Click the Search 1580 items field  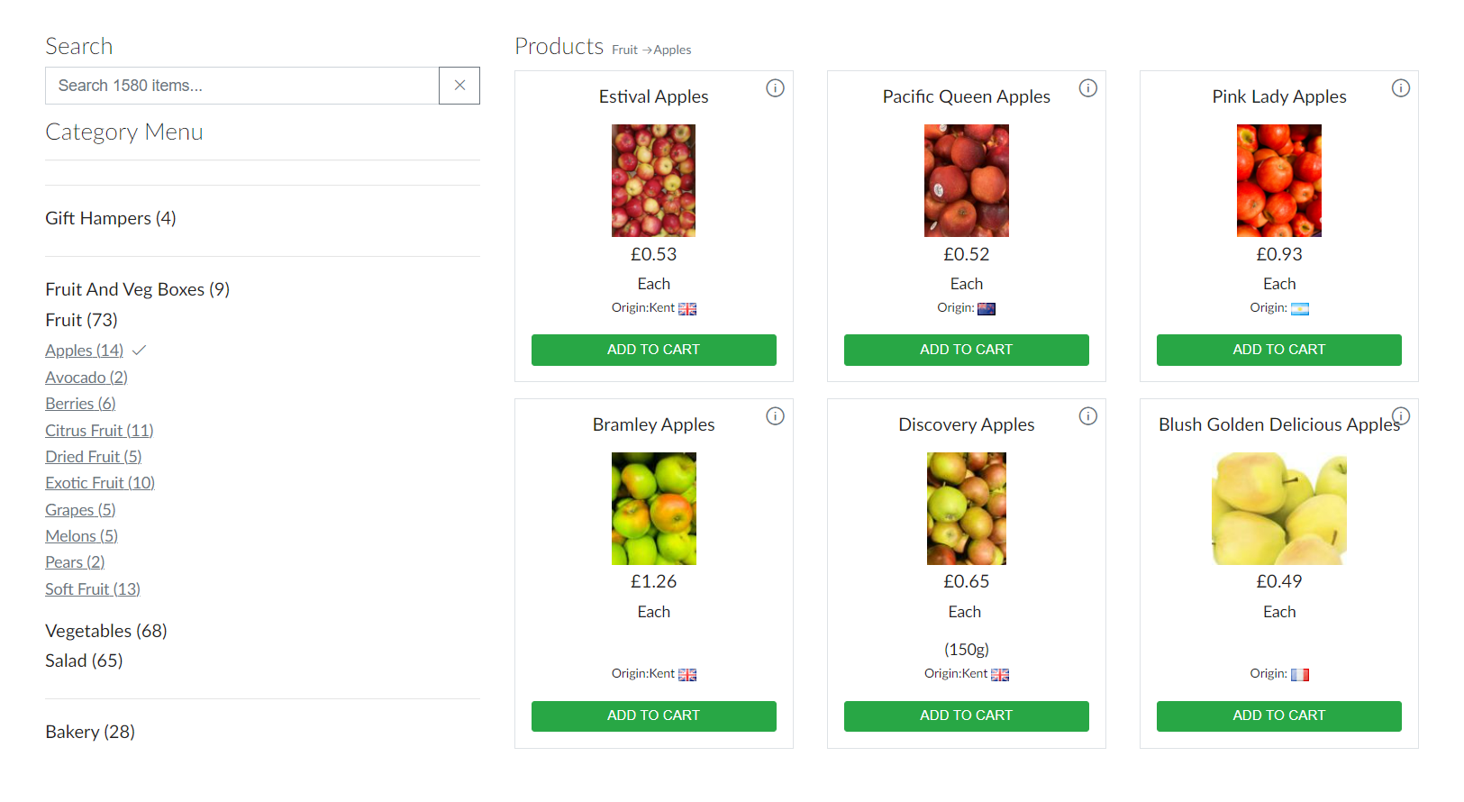tap(241, 86)
